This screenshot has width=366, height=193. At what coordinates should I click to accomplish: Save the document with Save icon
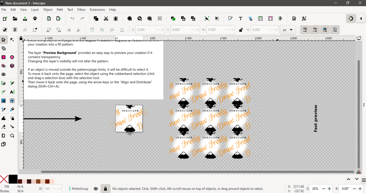tap(25, 19)
